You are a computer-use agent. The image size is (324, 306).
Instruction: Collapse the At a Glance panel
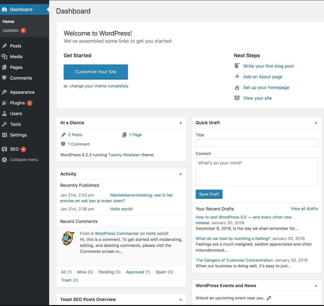click(181, 122)
